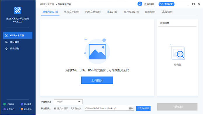Viewport: 204px width, 115px height.
Task: Switch to PDF文档识别 tab
Action: (x=93, y=12)
